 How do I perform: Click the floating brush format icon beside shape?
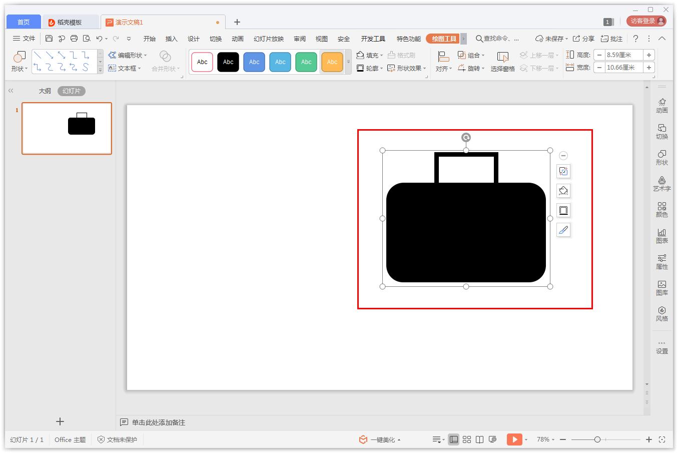563,230
